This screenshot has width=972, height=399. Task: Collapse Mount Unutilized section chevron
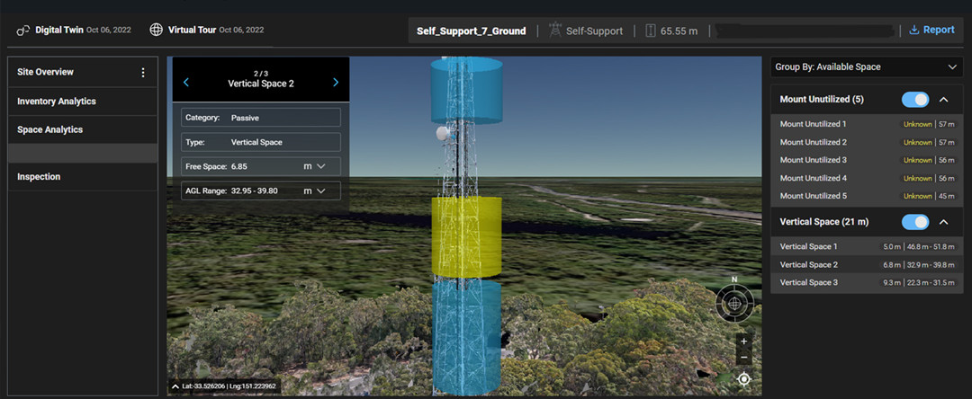point(943,100)
